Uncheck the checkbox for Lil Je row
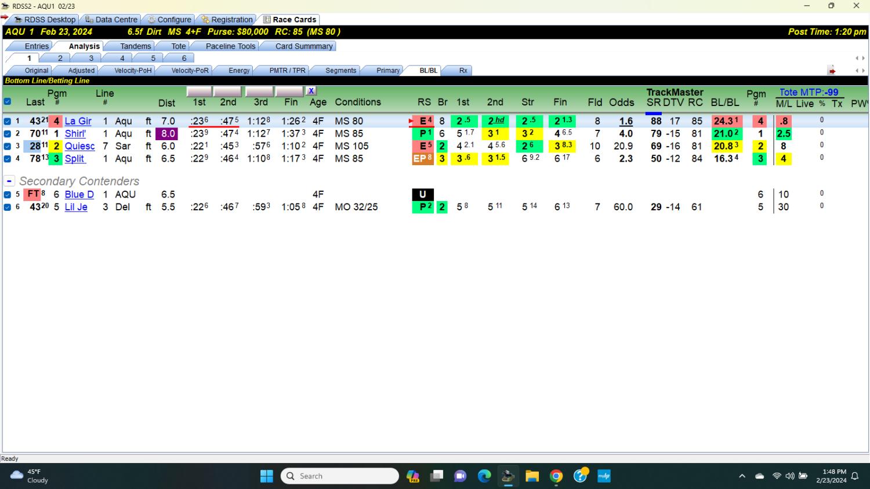This screenshot has width=870, height=489. (x=8, y=207)
